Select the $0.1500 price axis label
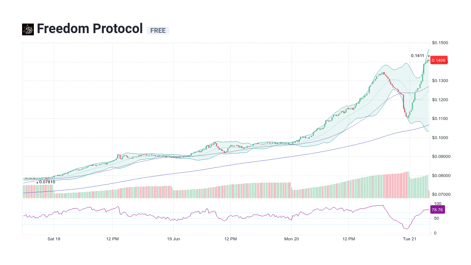471x265 pixels. [x=440, y=43]
